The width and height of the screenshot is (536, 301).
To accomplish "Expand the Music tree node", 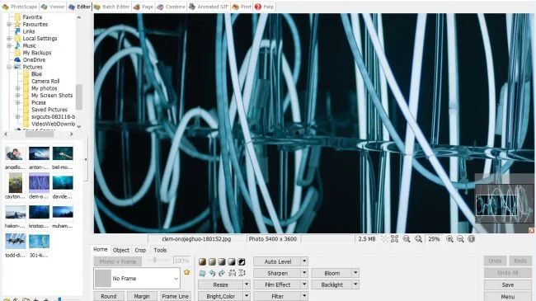I will point(9,45).
